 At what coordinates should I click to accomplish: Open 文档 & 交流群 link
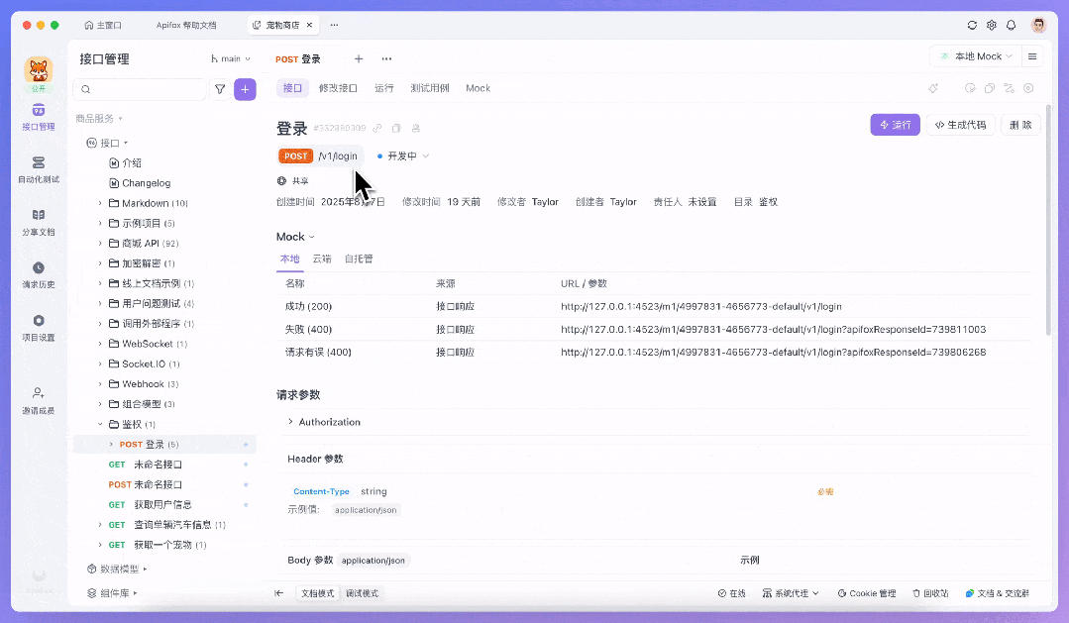pos(998,593)
